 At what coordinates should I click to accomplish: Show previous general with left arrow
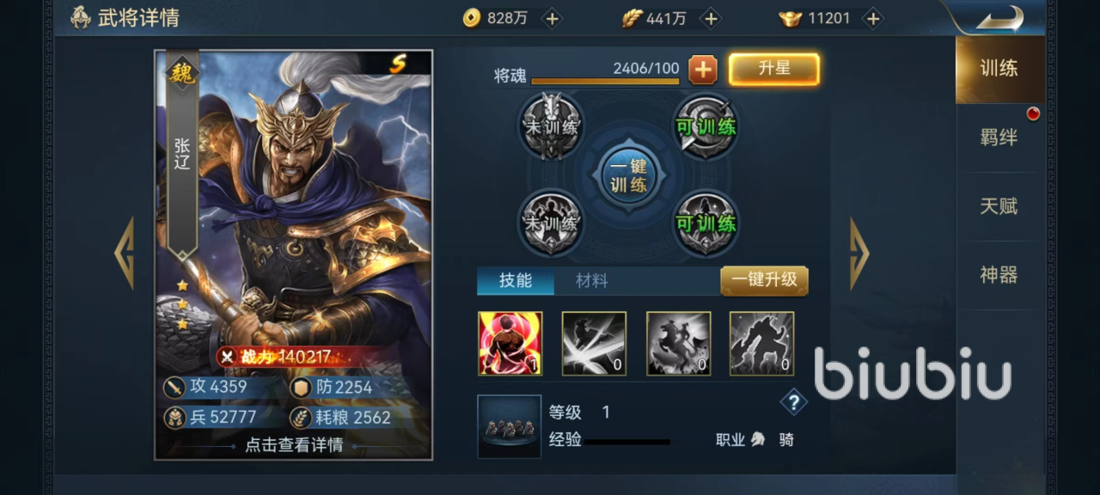(x=125, y=253)
